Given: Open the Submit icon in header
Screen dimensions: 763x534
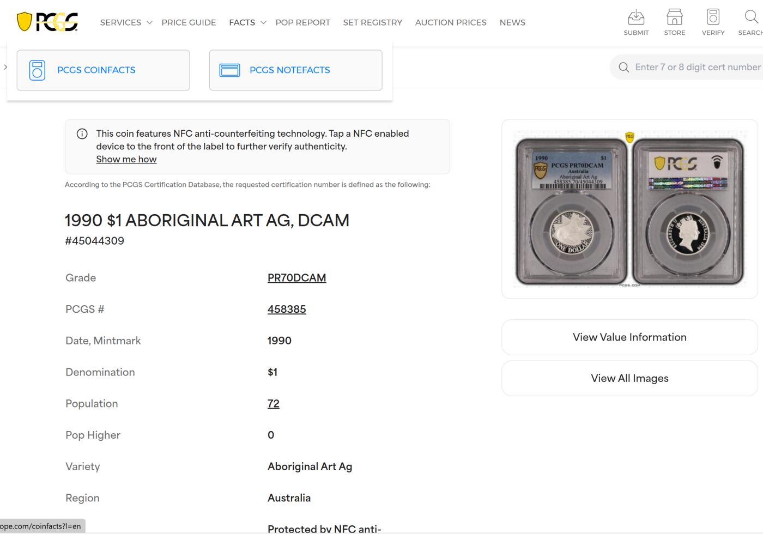Looking at the screenshot, I should pos(636,17).
